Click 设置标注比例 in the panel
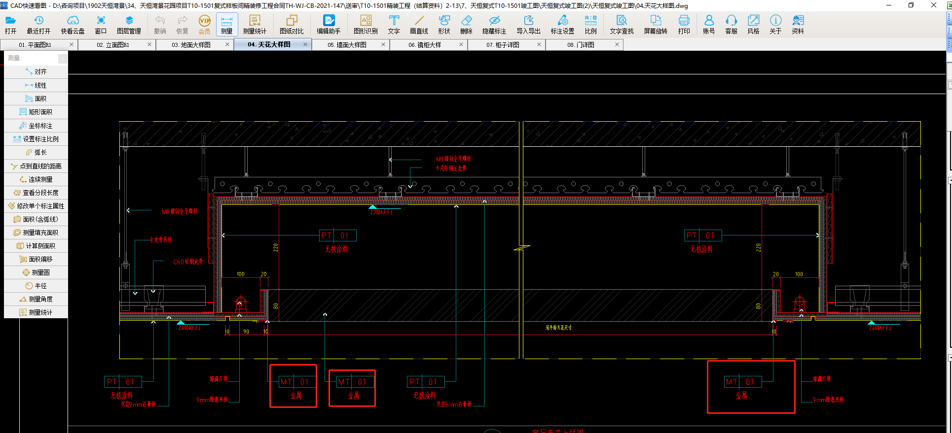 click(x=36, y=139)
